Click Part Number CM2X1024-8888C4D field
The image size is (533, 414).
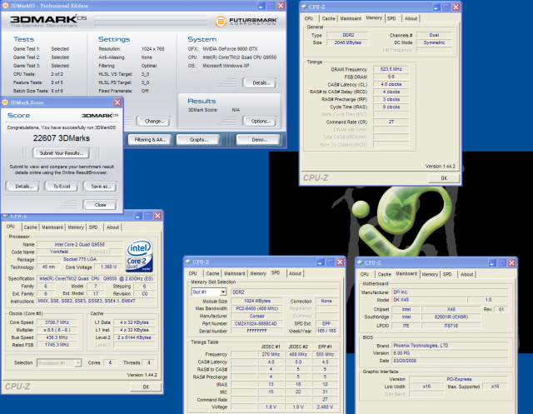coord(257,323)
